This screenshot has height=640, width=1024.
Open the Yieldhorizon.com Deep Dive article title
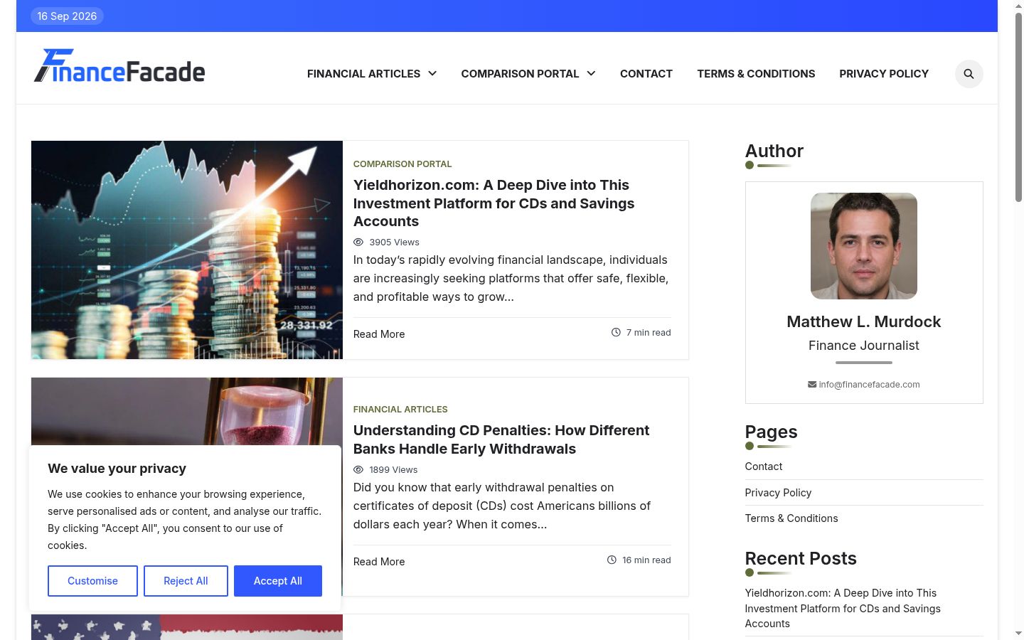point(494,203)
